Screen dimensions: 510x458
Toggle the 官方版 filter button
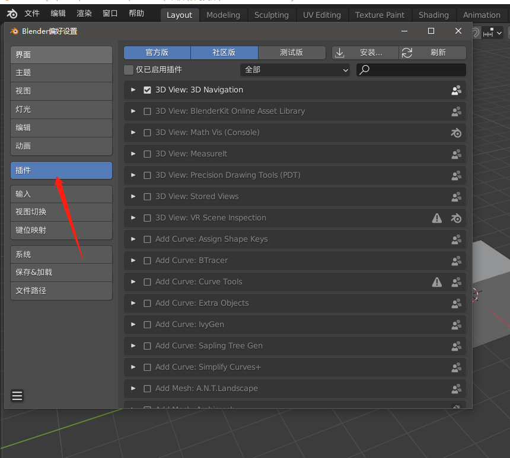[x=157, y=53]
